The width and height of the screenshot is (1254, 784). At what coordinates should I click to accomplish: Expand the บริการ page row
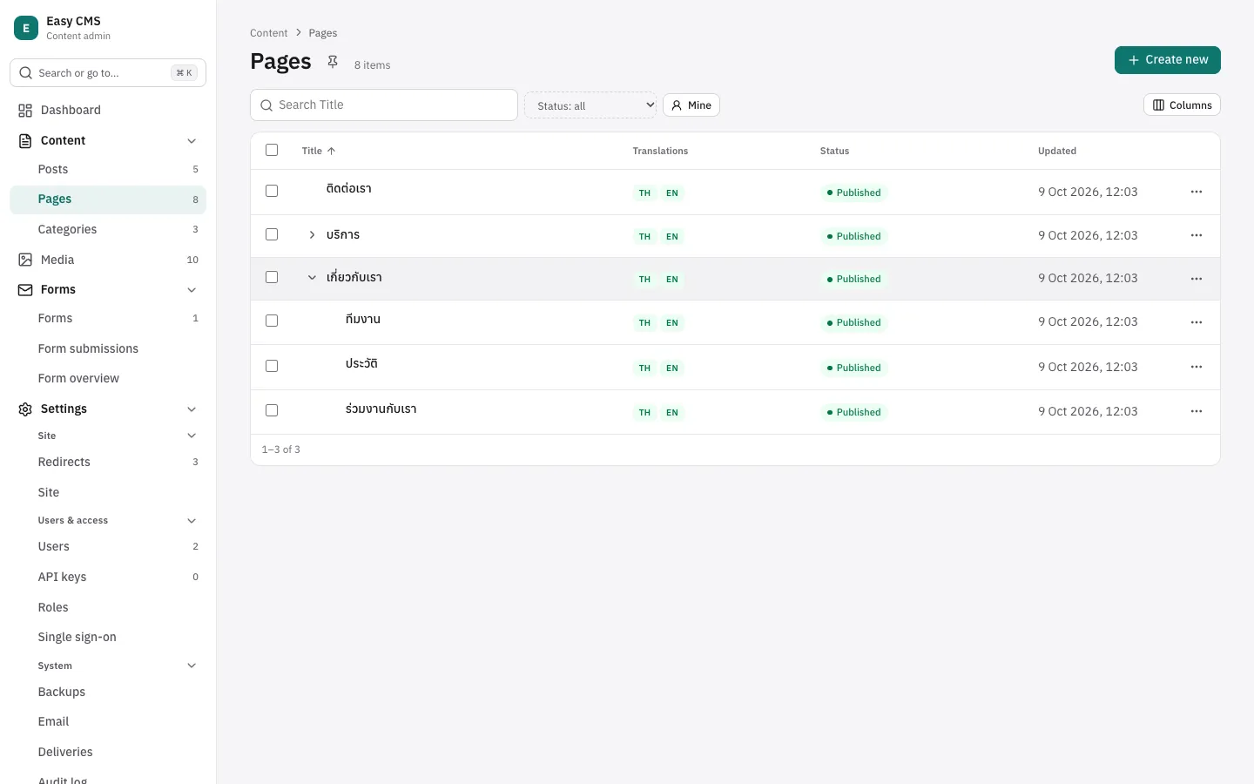click(312, 235)
